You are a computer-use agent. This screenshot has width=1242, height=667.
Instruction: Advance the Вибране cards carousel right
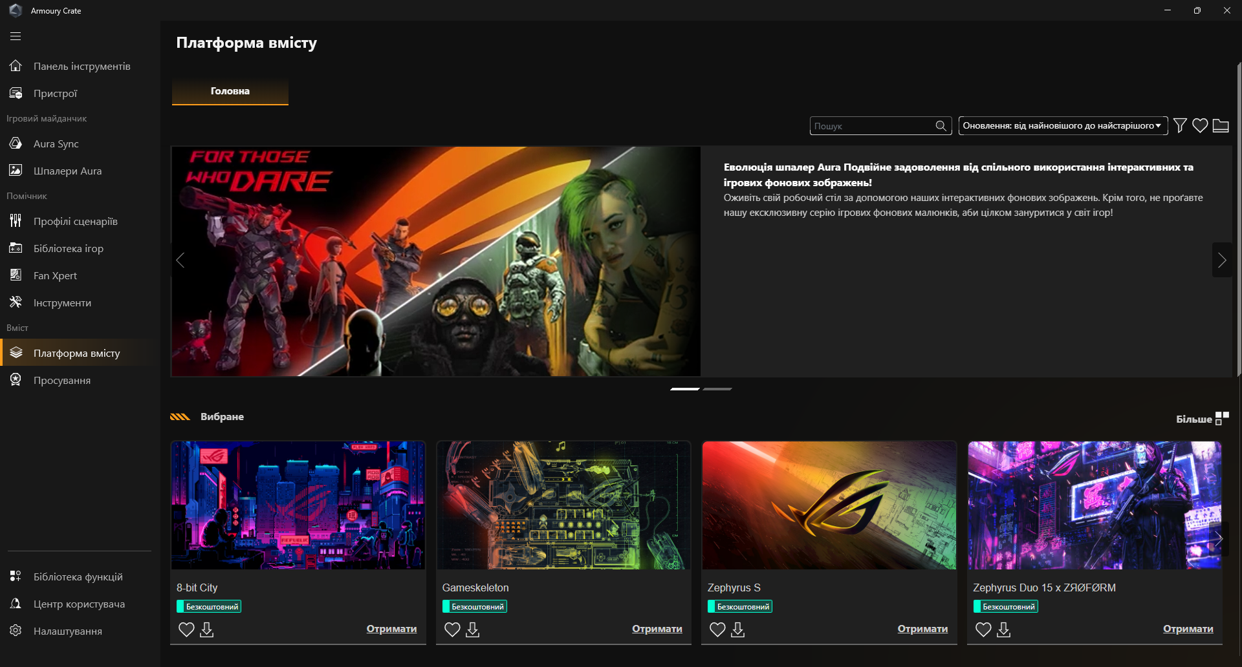[1219, 538]
